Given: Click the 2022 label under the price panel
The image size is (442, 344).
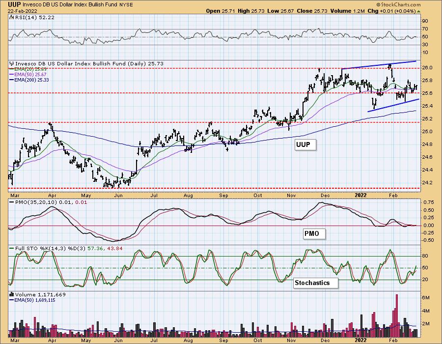Looking at the screenshot, I should (360, 196).
